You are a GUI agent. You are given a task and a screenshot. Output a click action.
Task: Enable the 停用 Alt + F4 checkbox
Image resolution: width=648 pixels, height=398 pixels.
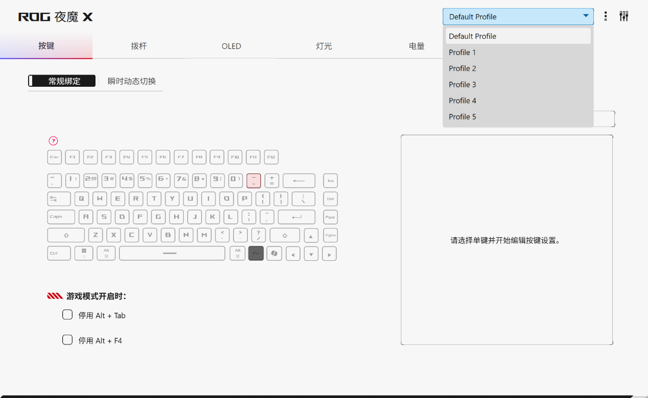pos(67,340)
